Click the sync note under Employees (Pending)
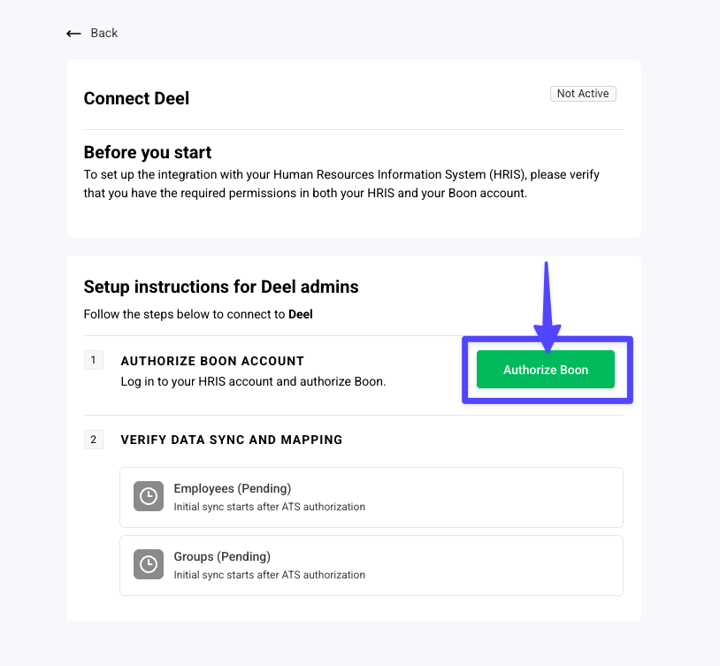Screen dimensions: 720x666 tap(269, 507)
